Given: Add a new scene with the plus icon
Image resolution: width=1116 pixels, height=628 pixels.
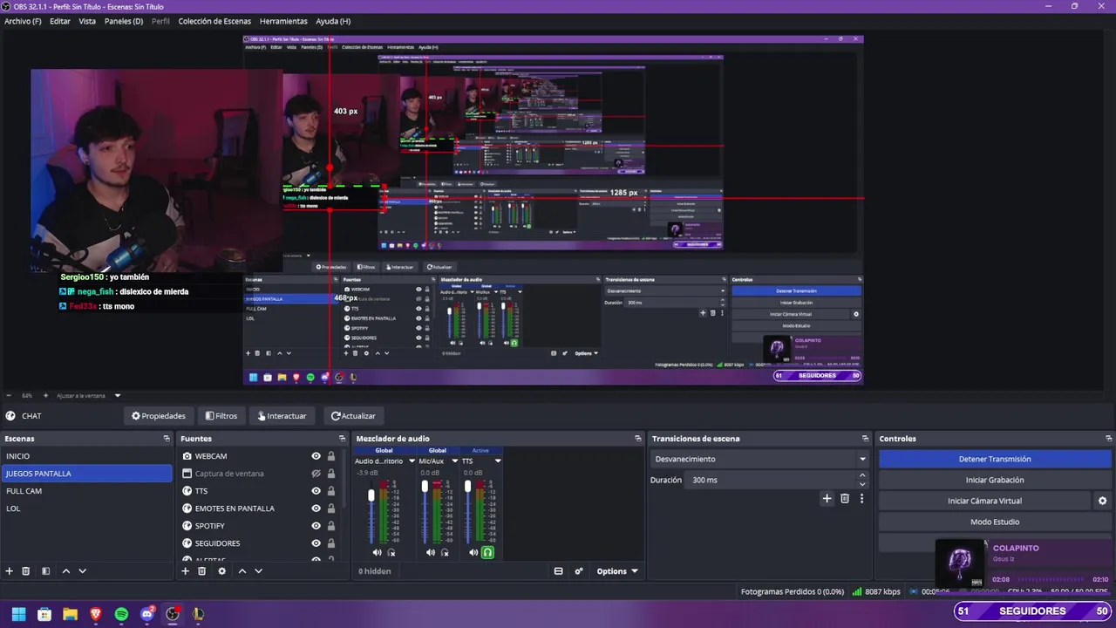Looking at the screenshot, I should pos(10,571).
